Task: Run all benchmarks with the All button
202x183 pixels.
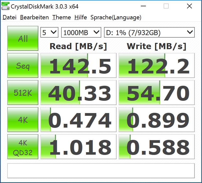Action: tap(23, 38)
